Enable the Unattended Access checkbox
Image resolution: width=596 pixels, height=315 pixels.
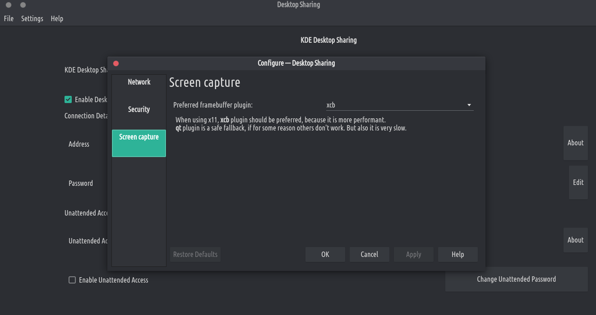click(72, 280)
